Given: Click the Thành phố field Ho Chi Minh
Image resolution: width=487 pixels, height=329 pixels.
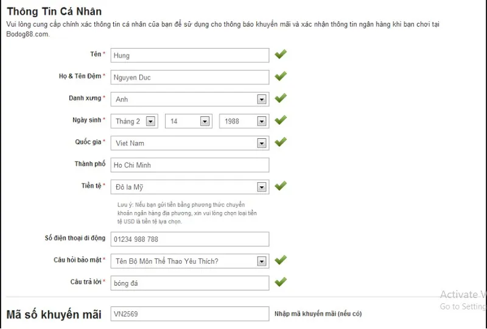Looking at the screenshot, I should tap(190, 165).
